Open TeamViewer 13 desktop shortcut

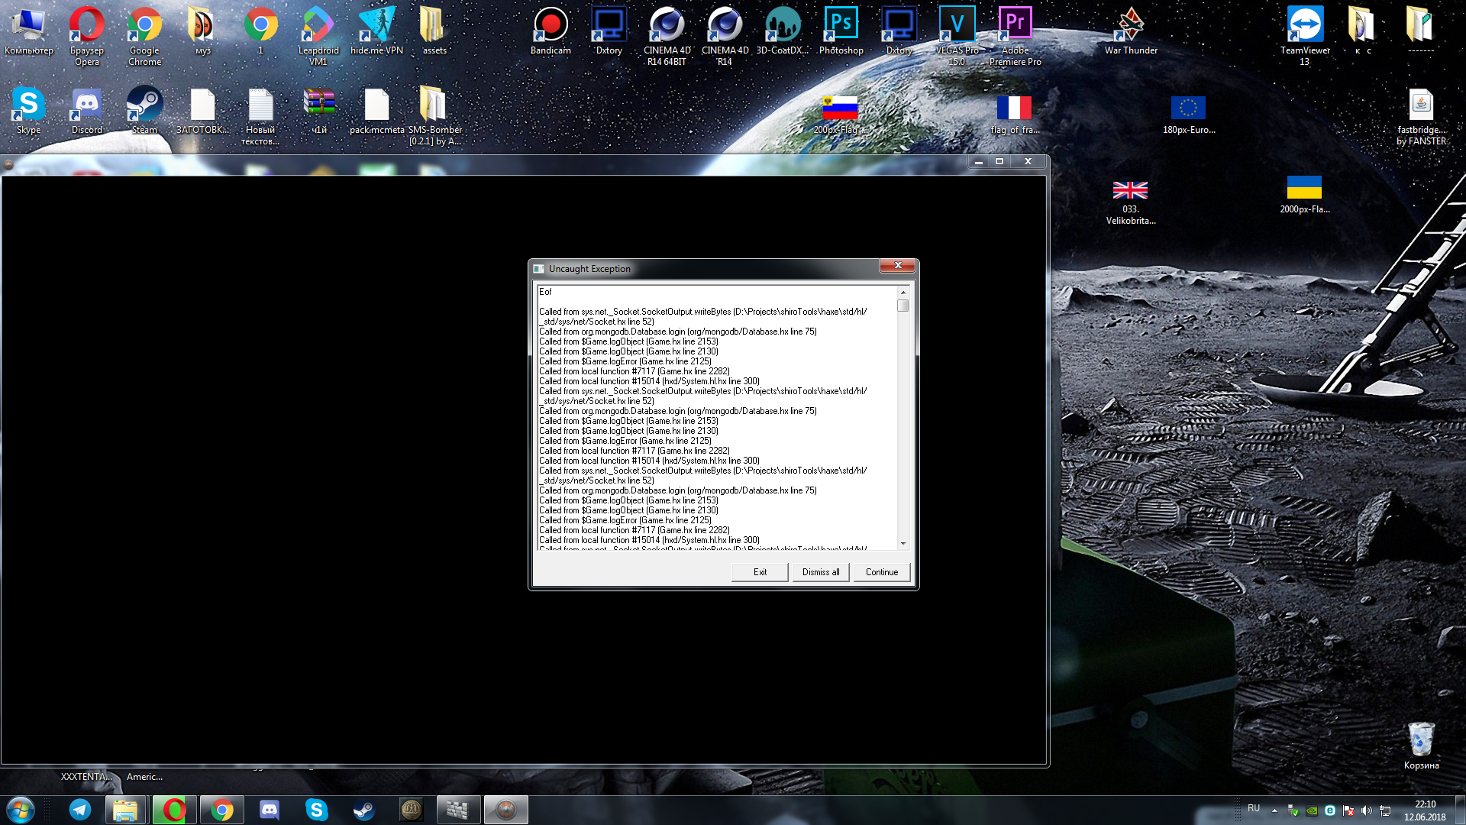tap(1305, 35)
